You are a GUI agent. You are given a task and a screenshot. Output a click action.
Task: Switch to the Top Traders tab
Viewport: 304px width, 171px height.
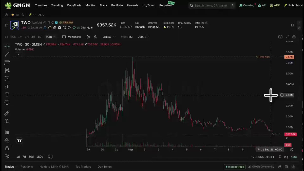pyautogui.click(x=83, y=167)
